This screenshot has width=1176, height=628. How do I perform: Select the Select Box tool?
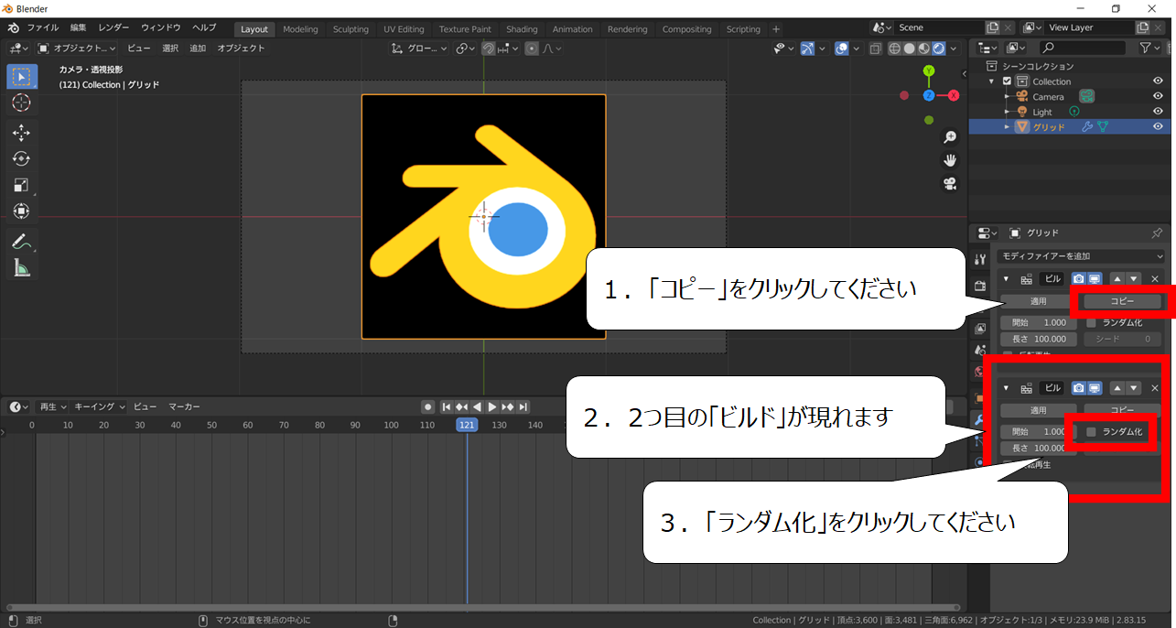click(x=22, y=77)
